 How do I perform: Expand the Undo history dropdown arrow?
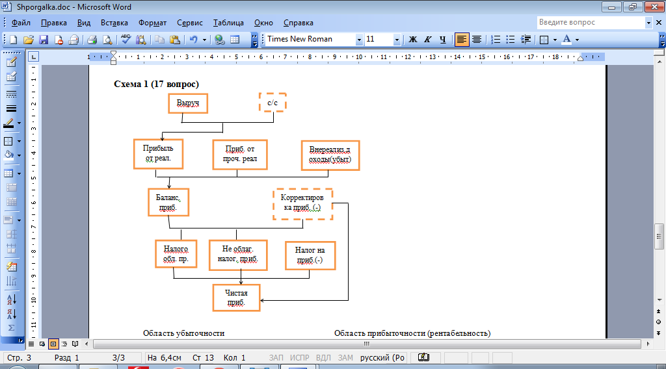204,40
